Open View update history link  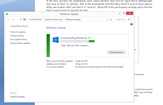19,40
